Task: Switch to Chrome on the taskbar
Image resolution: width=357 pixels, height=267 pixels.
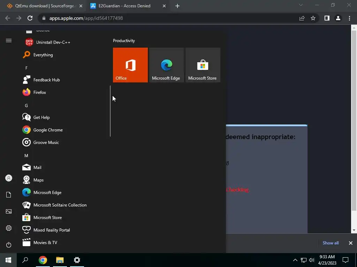Action: (43, 260)
